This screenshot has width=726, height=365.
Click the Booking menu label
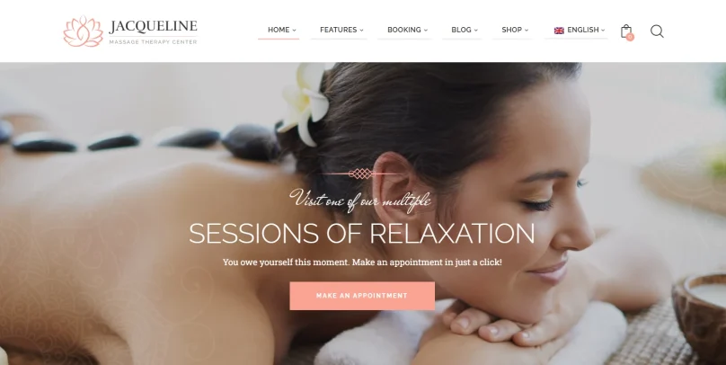[403, 30]
